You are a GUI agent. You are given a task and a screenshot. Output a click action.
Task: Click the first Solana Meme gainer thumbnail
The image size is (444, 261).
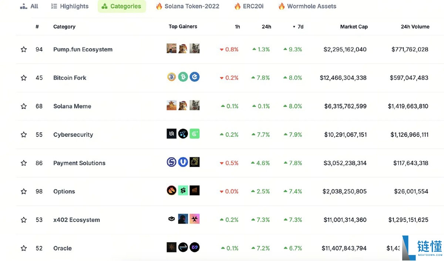click(x=171, y=106)
